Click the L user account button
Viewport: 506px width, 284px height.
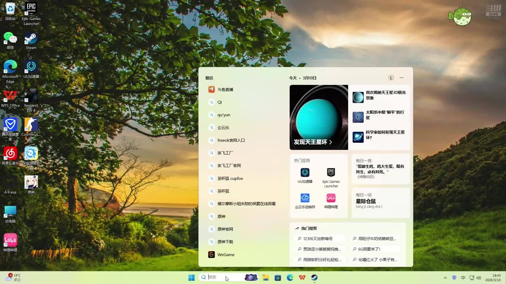391,78
